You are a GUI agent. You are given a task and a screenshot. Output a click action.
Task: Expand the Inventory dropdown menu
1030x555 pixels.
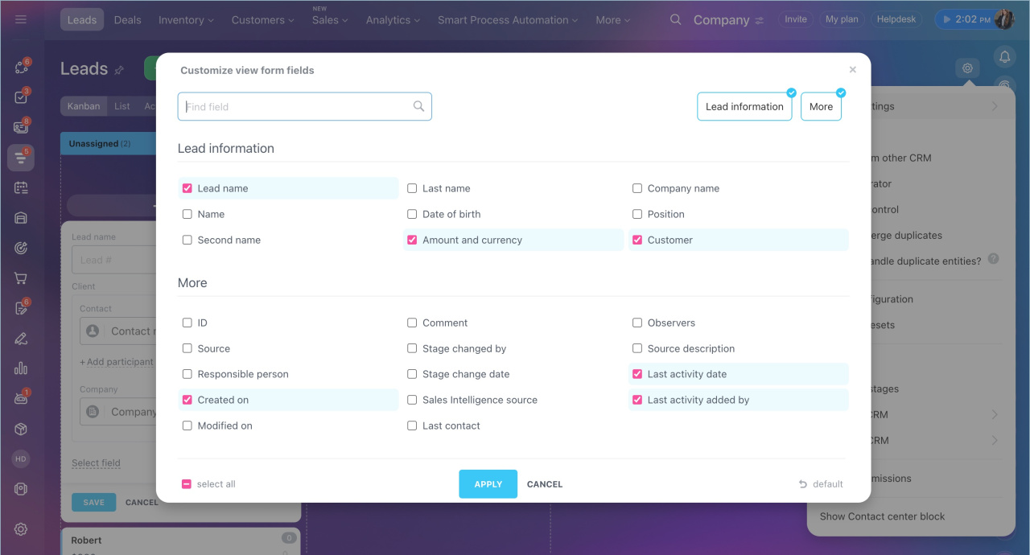(186, 20)
